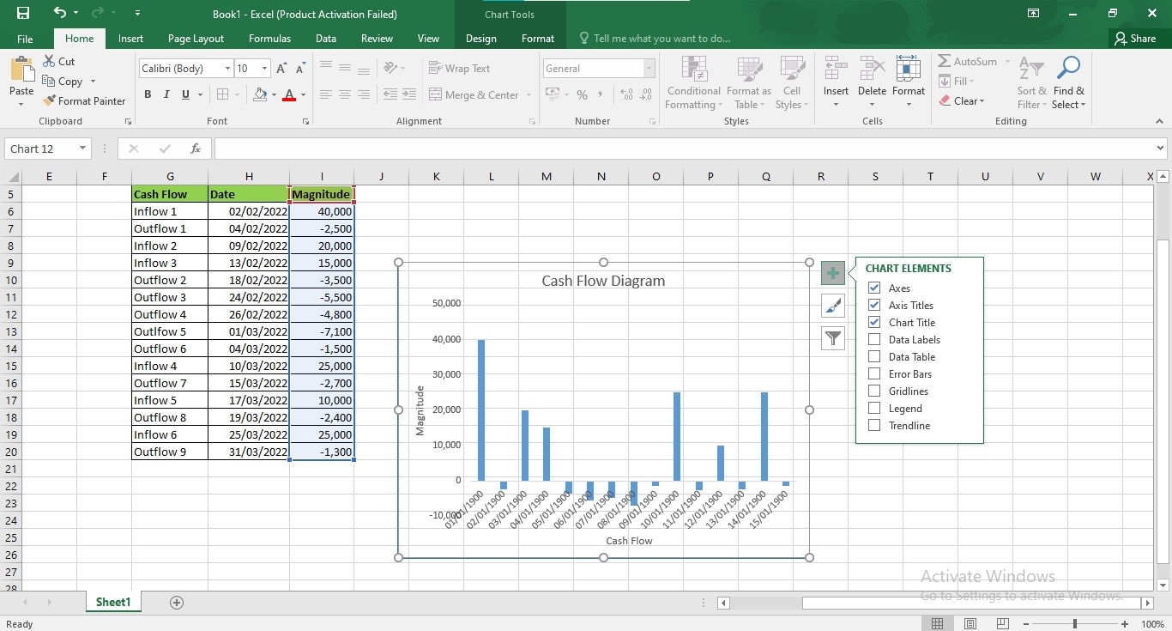Click the Cut scissors icon
The width and height of the screenshot is (1172, 631).
(48, 62)
